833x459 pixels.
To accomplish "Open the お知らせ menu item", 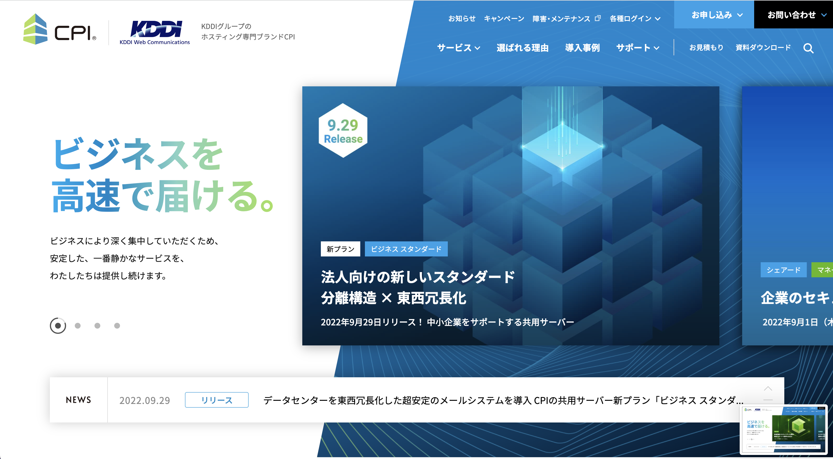I will pyautogui.click(x=461, y=19).
